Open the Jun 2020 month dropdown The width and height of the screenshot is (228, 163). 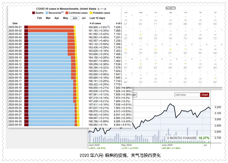(171, 8)
